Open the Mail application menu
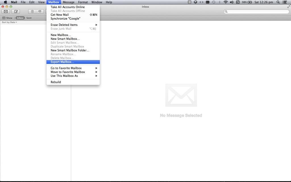The image size is (291, 182). click(x=14, y=2)
